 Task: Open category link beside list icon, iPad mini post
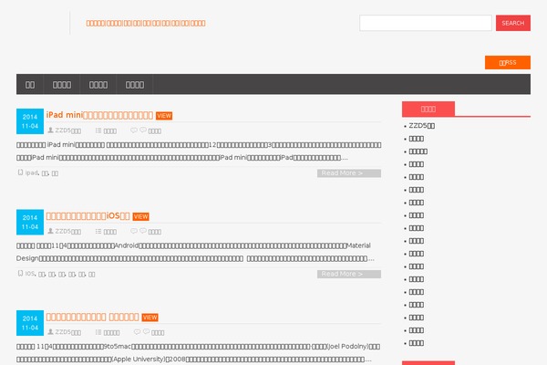click(x=110, y=131)
